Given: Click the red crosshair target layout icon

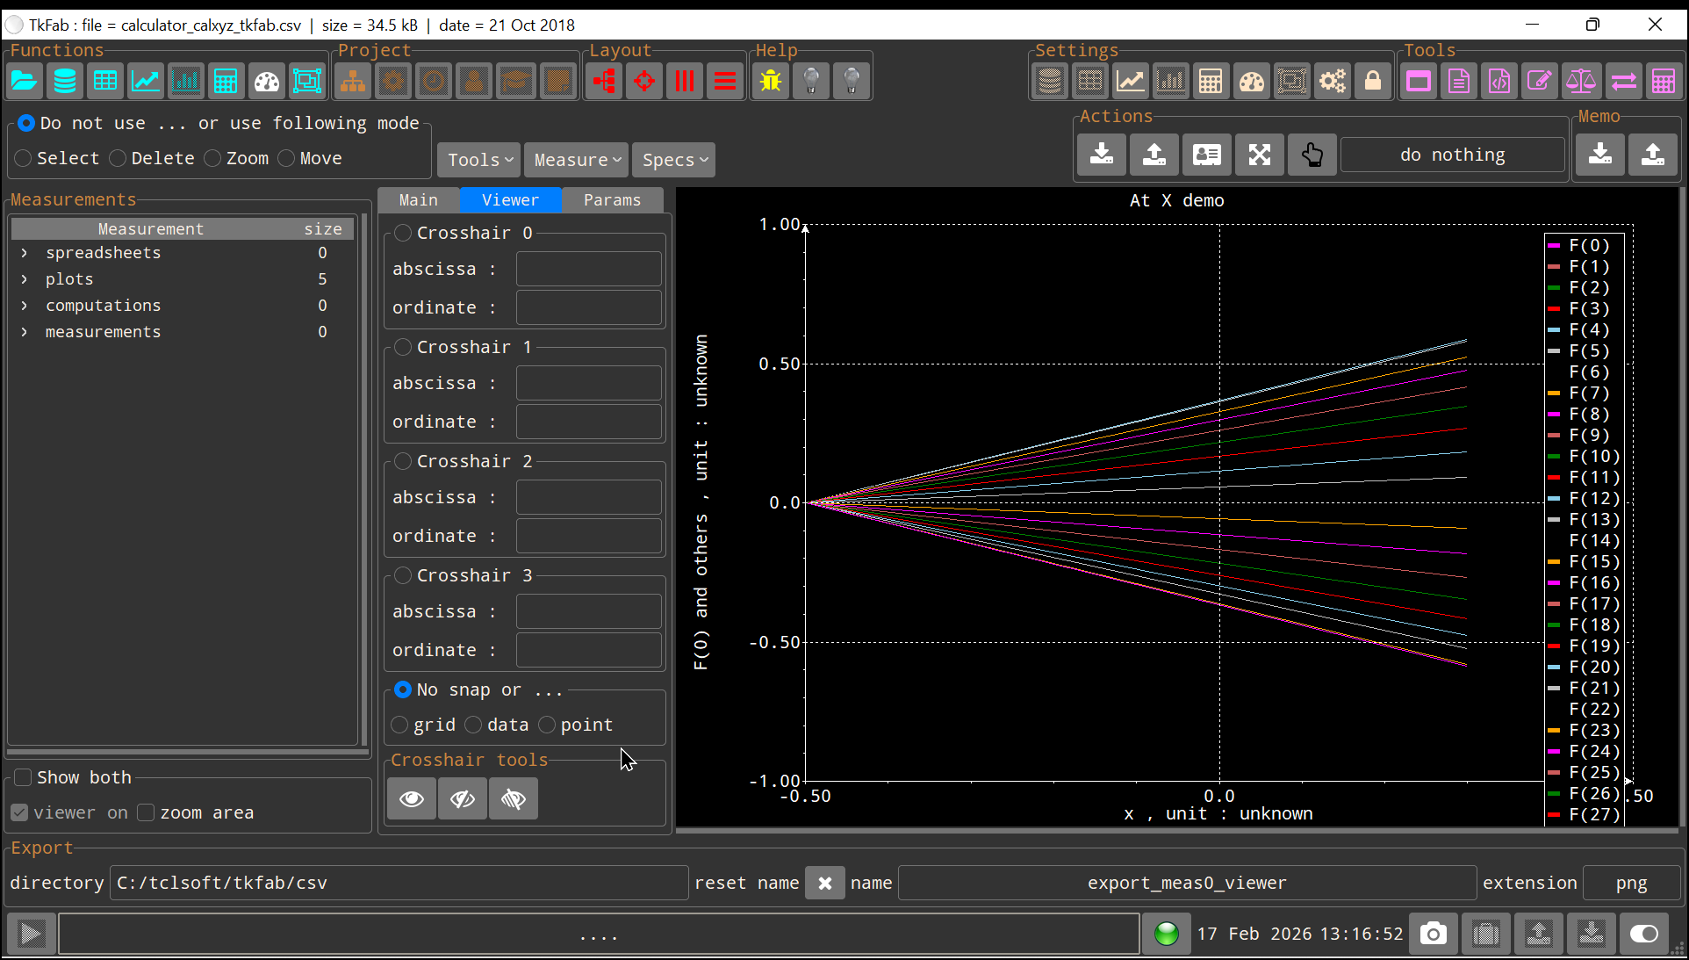Looking at the screenshot, I should [x=644, y=82].
